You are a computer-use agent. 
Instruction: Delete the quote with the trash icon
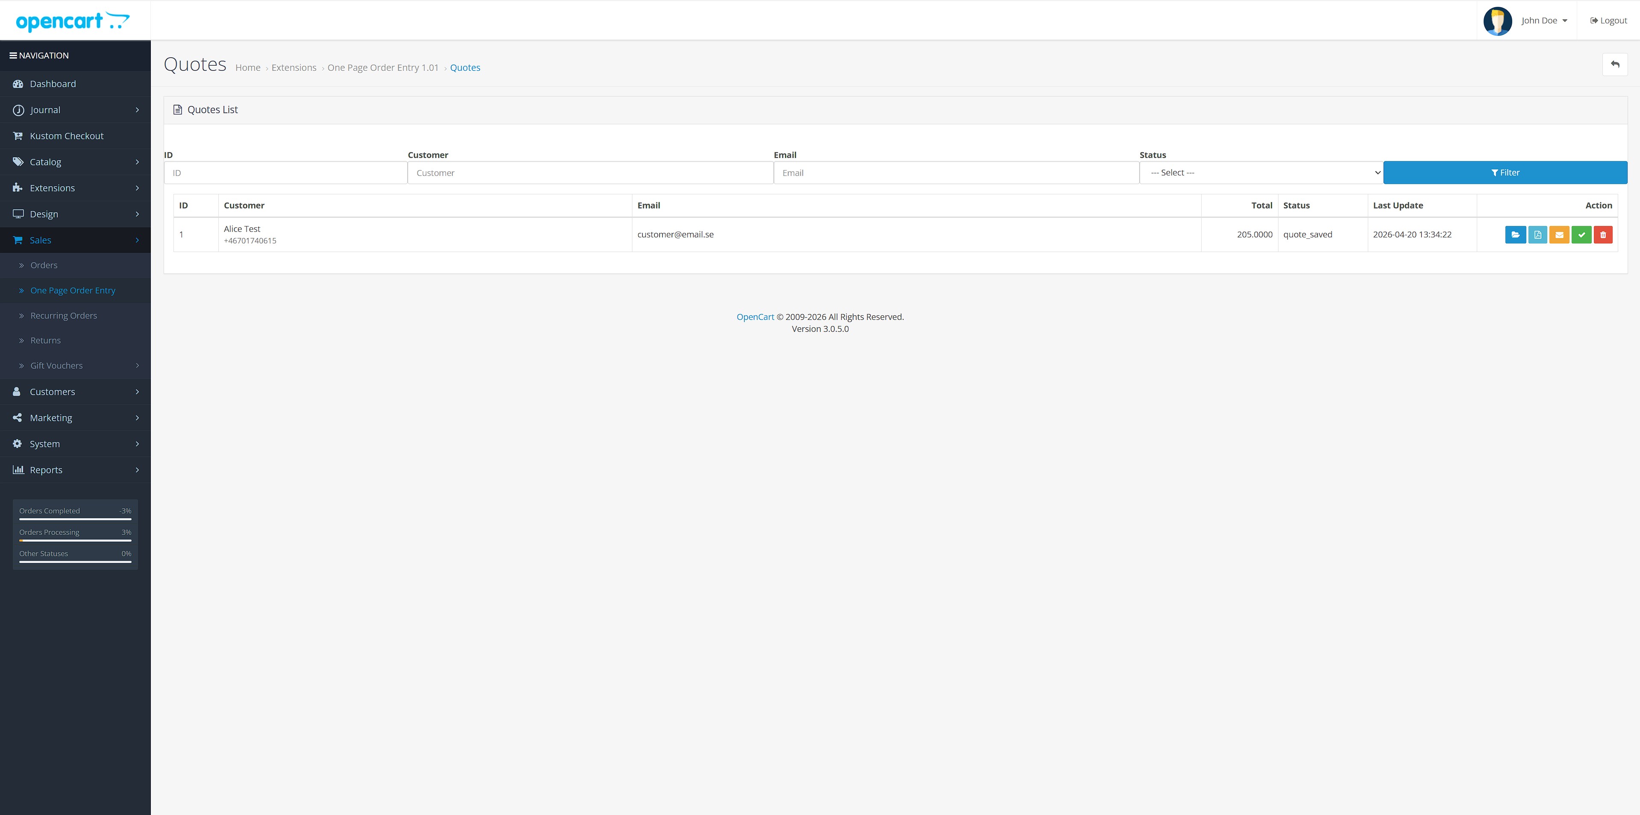click(x=1603, y=234)
